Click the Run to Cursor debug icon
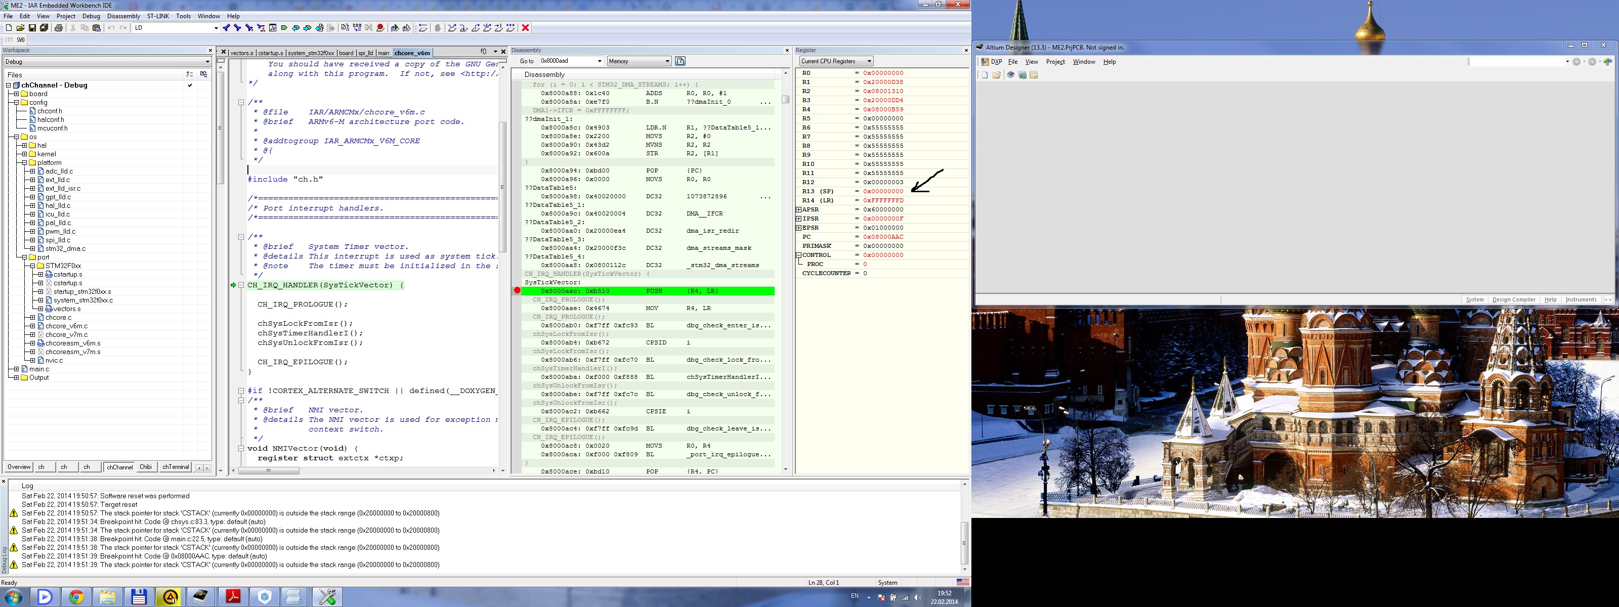 [x=498, y=28]
